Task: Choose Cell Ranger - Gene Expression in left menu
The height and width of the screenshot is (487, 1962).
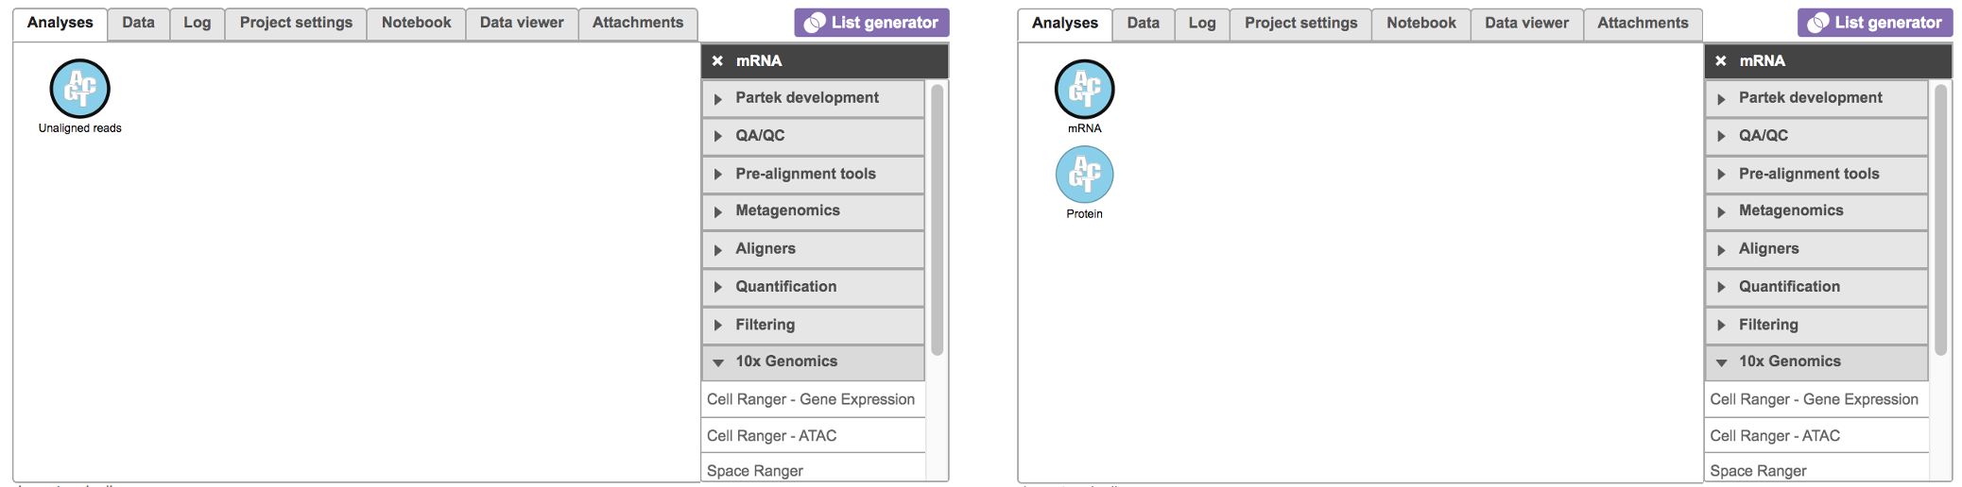Action: pos(811,399)
